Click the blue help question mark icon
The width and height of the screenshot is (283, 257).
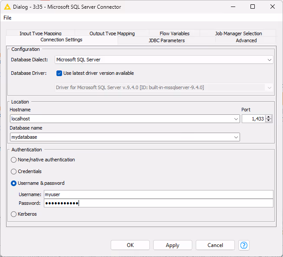(x=244, y=245)
